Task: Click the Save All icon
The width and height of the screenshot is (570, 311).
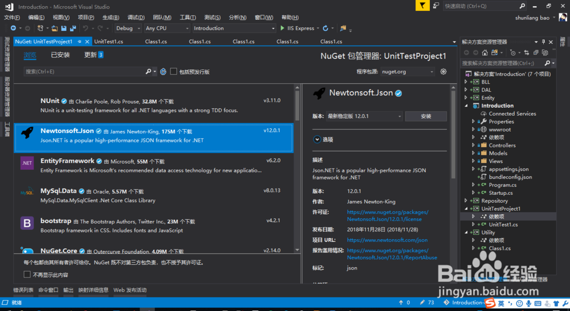Action: [x=73, y=28]
